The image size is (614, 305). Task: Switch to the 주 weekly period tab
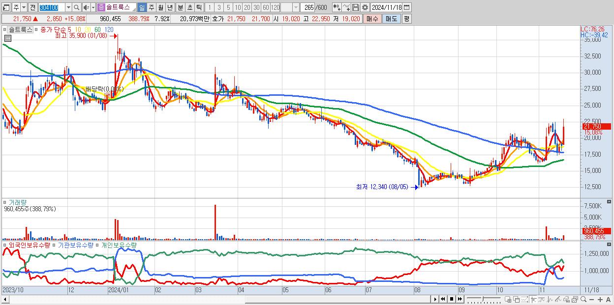(x=151, y=7)
